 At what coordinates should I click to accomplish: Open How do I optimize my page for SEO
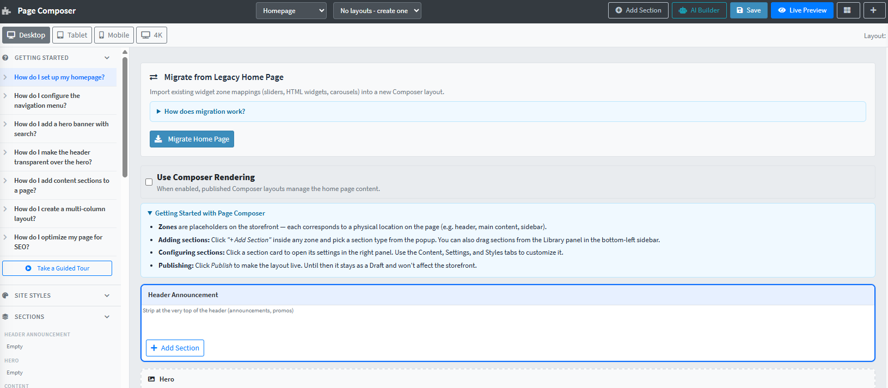[58, 242]
